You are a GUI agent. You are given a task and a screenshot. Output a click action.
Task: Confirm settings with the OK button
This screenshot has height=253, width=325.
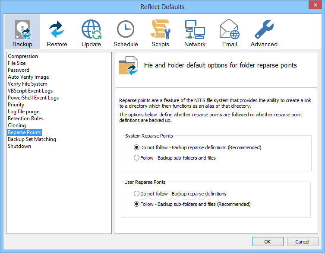tap(268, 242)
